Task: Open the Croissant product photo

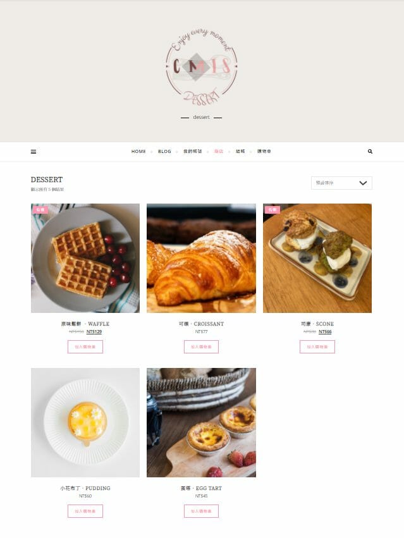Action: [x=201, y=258]
